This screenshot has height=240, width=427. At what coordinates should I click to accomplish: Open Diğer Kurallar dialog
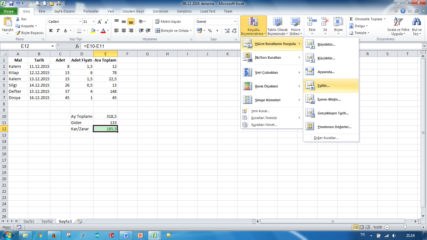[331, 138]
